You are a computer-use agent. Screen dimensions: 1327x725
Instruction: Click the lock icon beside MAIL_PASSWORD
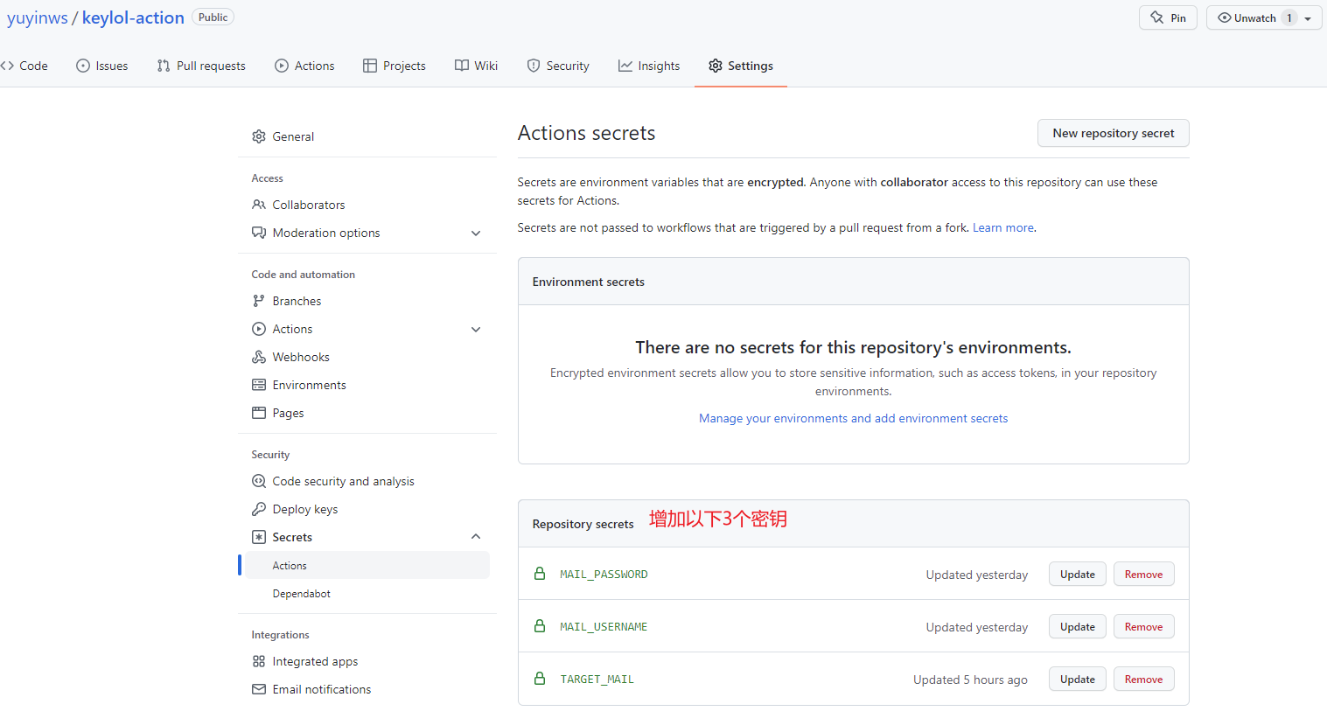[540, 574]
